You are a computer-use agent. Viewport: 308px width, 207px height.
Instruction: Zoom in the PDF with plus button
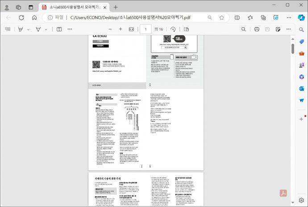coord(121,29)
